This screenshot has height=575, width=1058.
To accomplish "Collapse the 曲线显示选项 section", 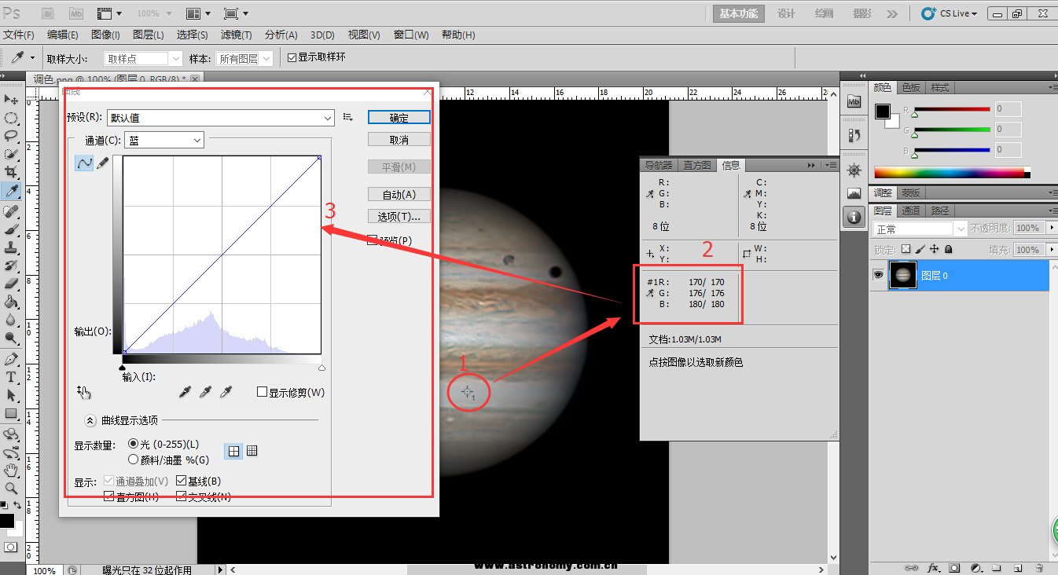I will click(90, 420).
